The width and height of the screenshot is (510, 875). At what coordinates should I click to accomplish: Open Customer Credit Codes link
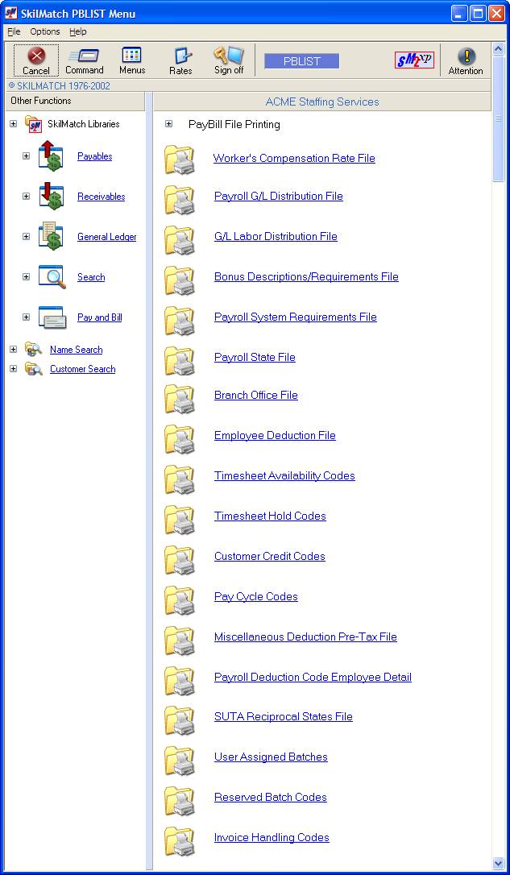[270, 556]
